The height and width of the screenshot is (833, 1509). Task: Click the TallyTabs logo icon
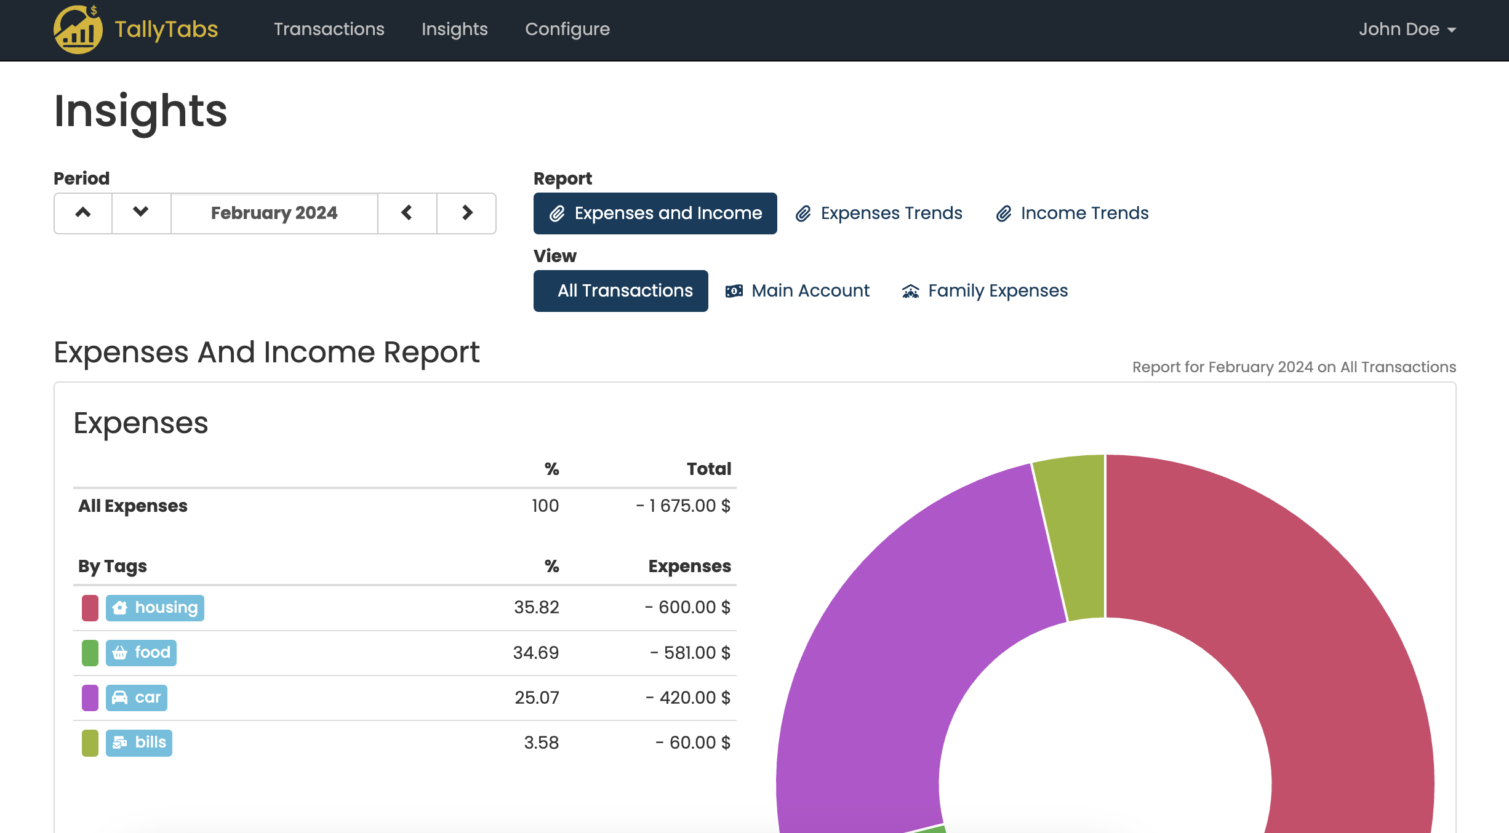(78, 29)
